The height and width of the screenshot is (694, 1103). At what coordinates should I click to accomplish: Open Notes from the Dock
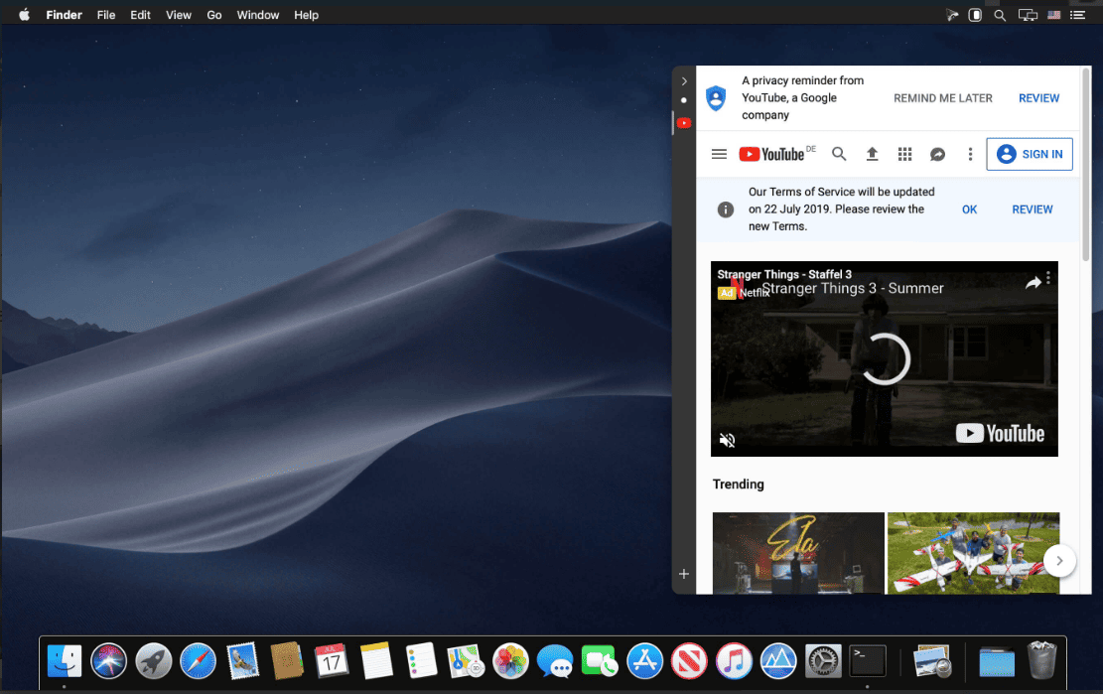pyautogui.click(x=376, y=661)
